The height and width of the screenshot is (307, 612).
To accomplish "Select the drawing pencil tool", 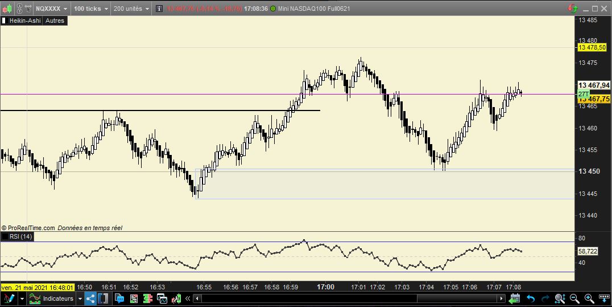I will pos(9,299).
